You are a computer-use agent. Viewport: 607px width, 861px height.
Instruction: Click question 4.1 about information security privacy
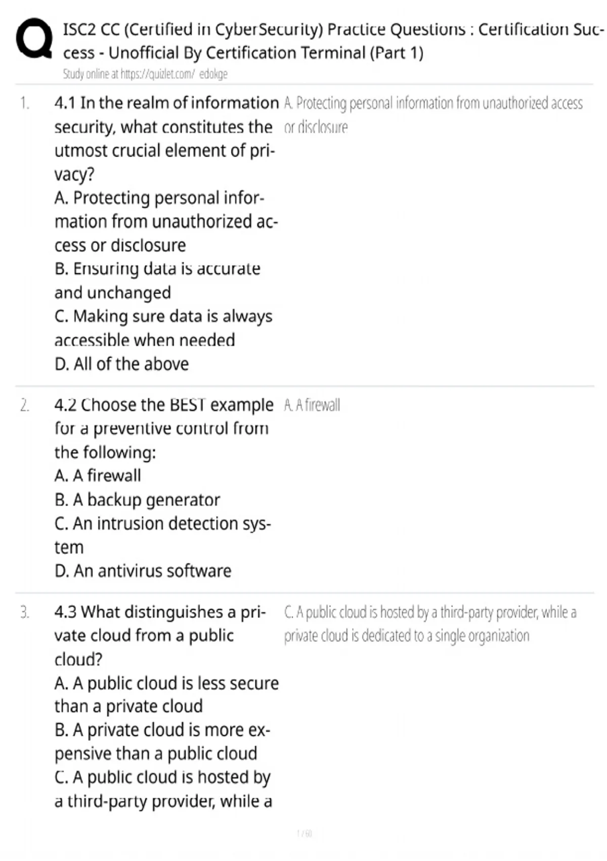[167, 138]
